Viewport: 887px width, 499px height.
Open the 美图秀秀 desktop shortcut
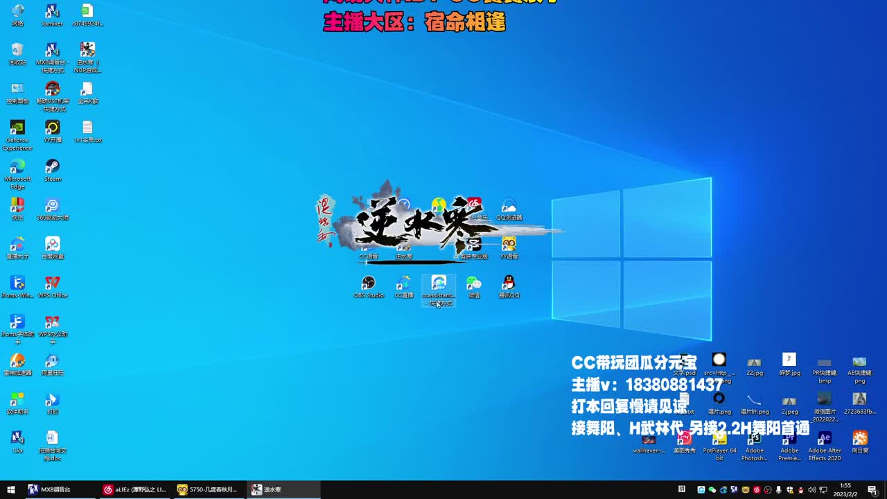point(684,441)
